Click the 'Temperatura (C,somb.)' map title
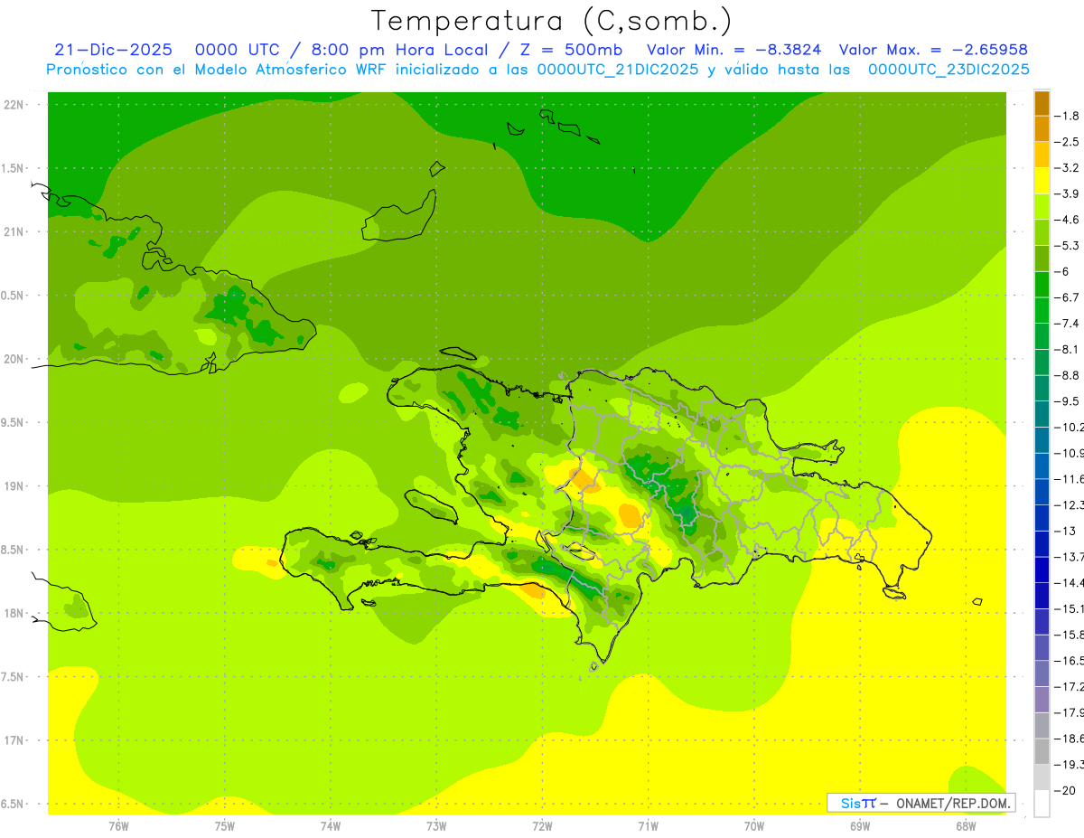The width and height of the screenshot is (1084, 838). 552,21
